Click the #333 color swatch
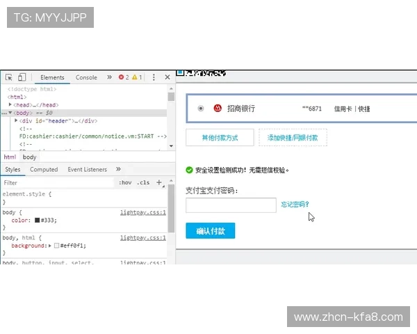Viewport: 417px width, 334px height. (38, 220)
